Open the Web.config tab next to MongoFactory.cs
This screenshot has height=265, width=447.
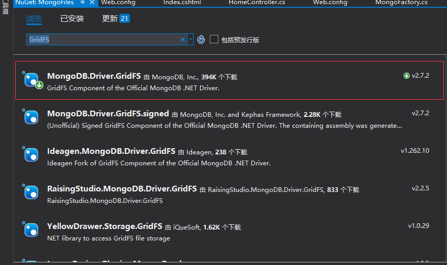[x=330, y=3]
